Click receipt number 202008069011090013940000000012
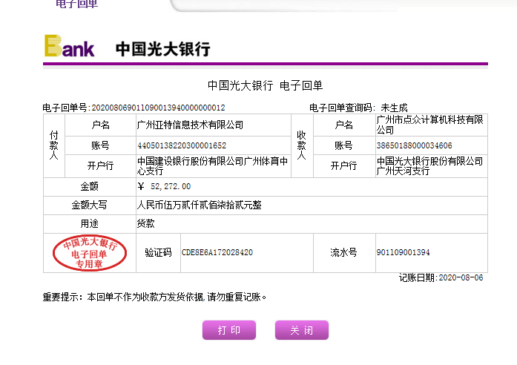 [158, 108]
